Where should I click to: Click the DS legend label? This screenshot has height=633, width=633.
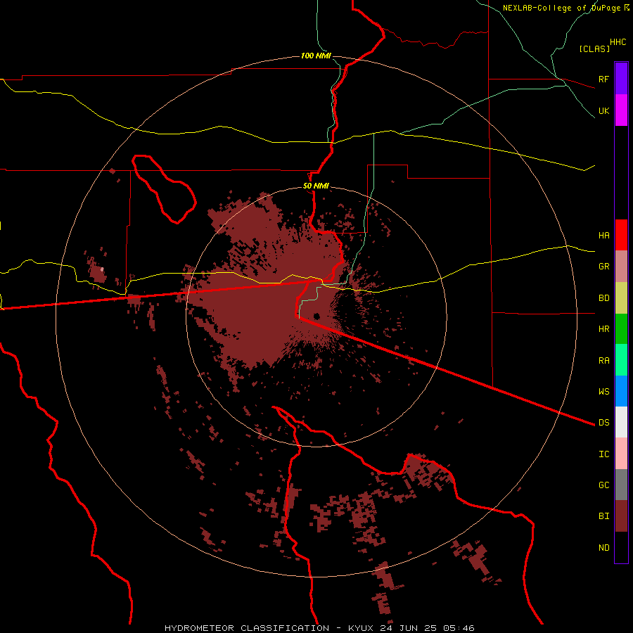[604, 423]
